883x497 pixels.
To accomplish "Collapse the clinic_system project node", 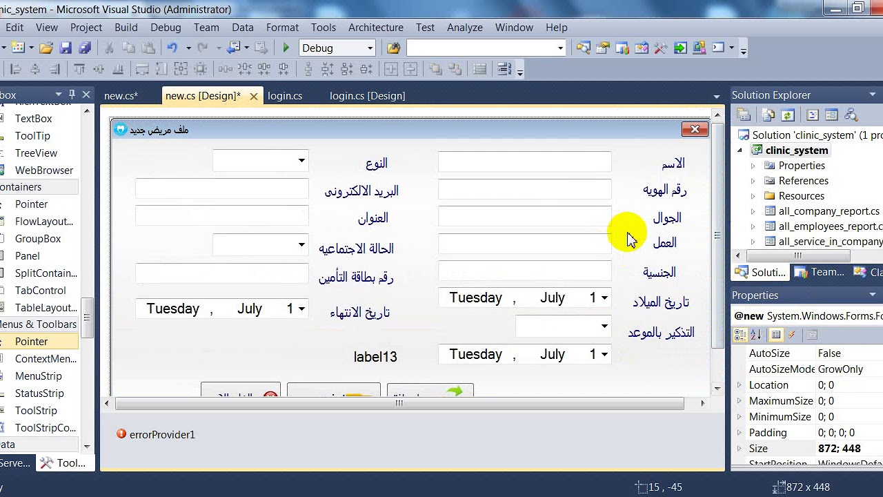I will tap(740, 150).
